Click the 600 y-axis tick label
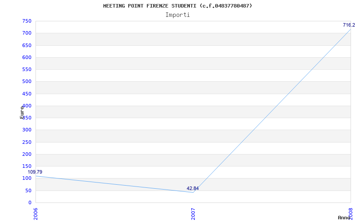 pos(27,57)
